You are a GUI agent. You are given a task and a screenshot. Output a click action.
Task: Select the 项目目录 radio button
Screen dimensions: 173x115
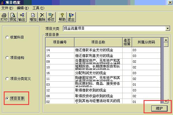tap(7, 99)
